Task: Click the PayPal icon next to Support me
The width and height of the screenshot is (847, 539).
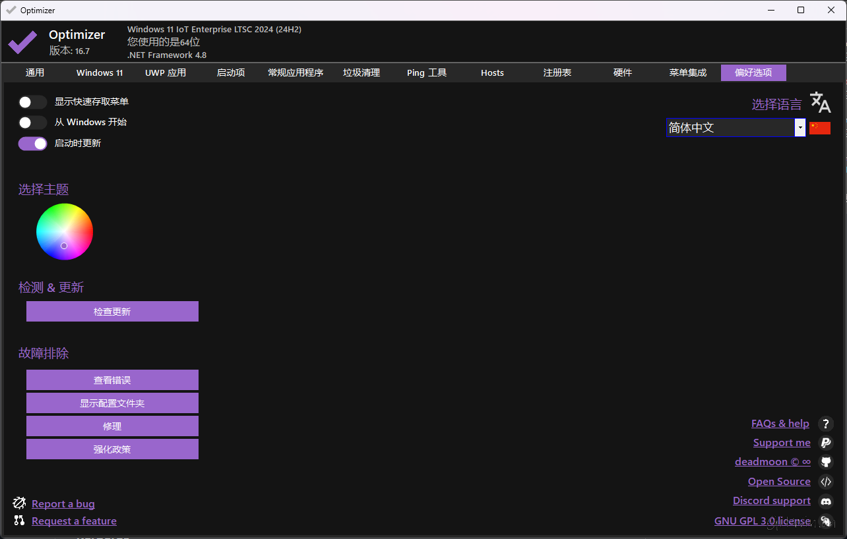Action: point(826,443)
